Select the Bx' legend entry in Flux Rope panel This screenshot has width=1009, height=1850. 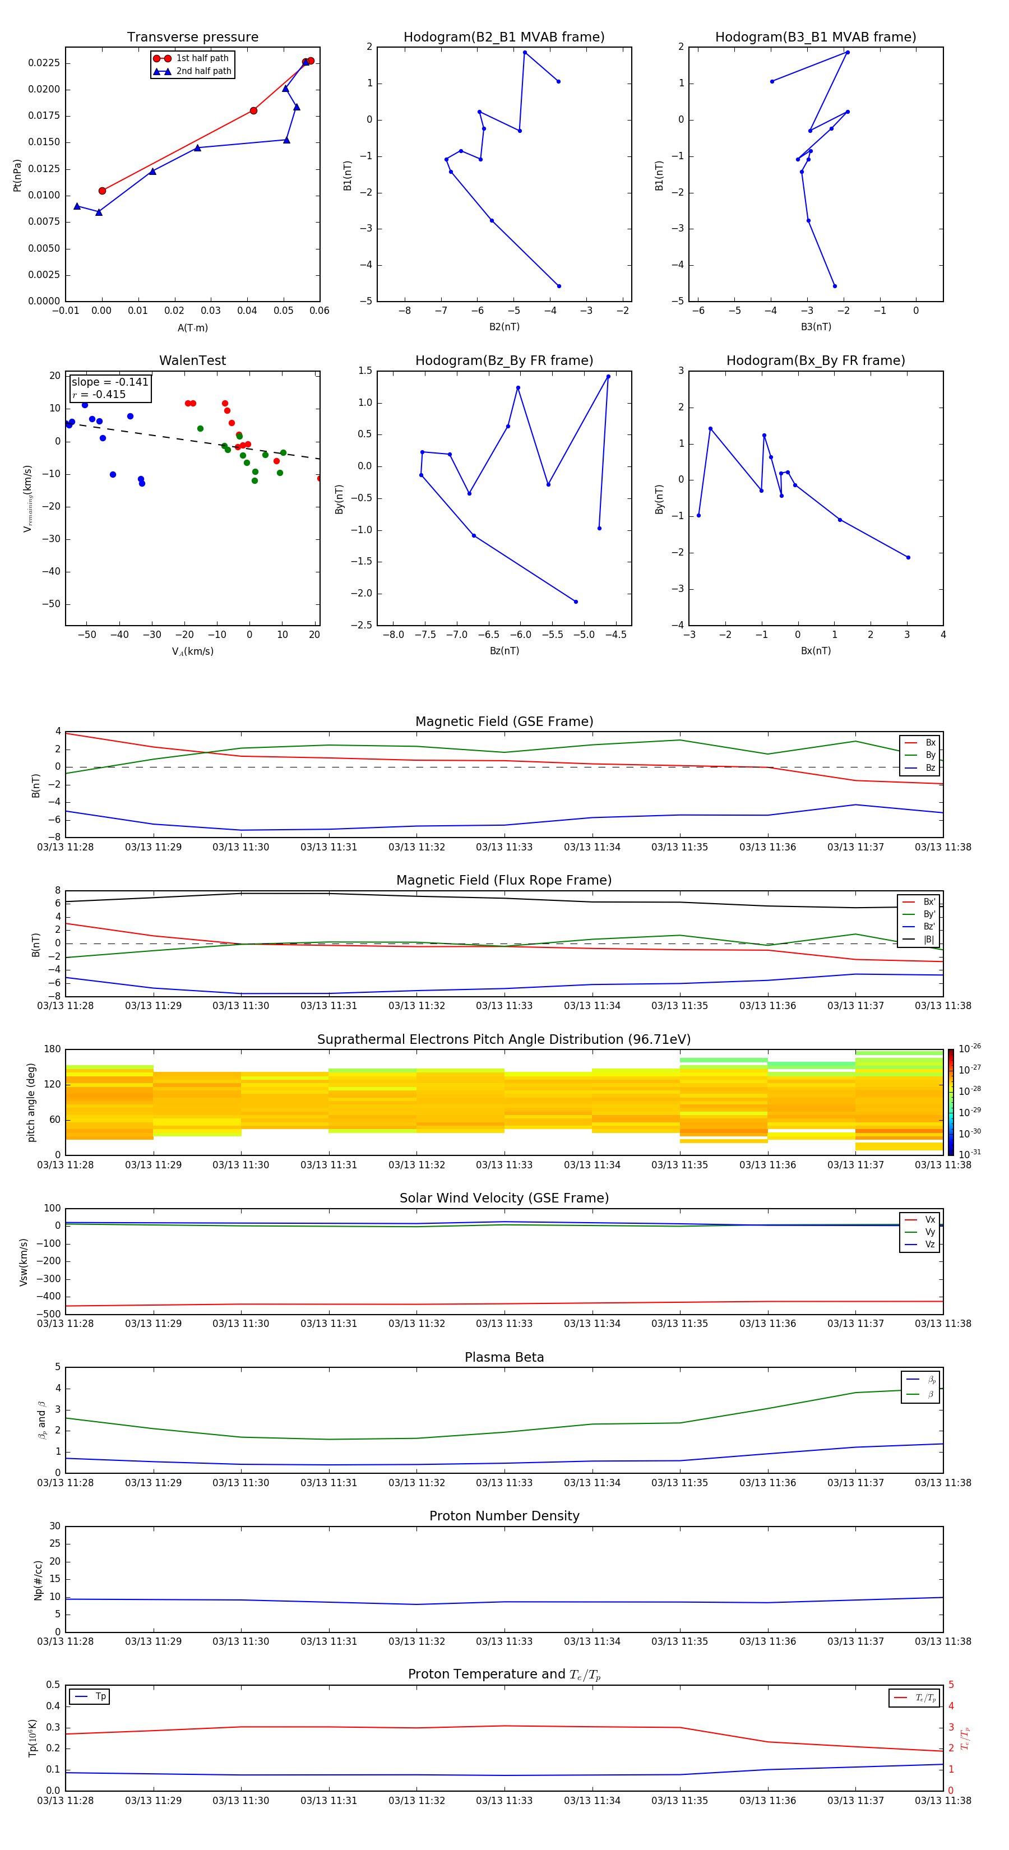point(919,902)
